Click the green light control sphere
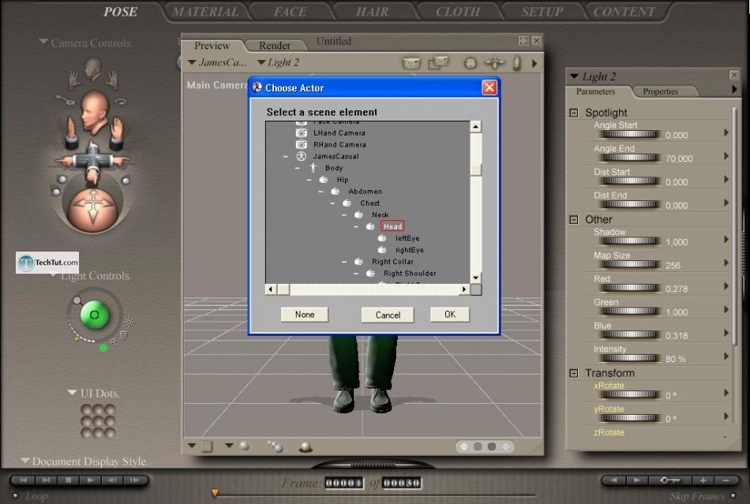This screenshot has width=750, height=504. click(94, 315)
